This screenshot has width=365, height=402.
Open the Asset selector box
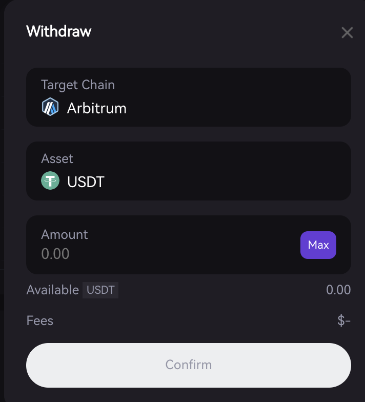188,171
